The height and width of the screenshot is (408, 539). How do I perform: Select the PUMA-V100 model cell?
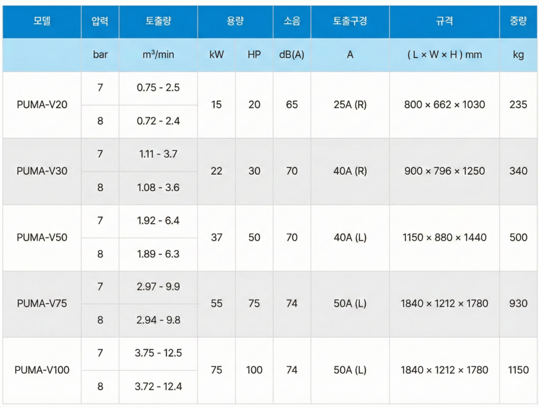pyautogui.click(x=42, y=370)
